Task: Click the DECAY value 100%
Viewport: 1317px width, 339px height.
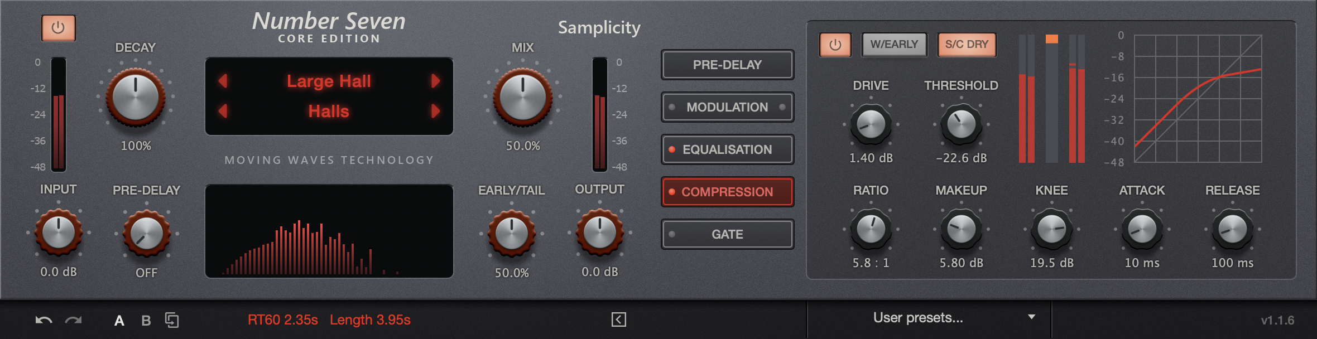Action: [136, 146]
